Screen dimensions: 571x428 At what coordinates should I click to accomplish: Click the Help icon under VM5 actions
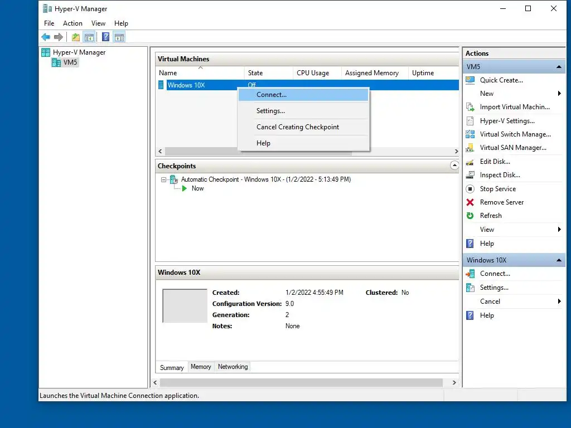click(x=470, y=244)
